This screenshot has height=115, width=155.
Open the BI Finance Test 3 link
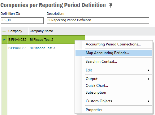click(x=42, y=48)
